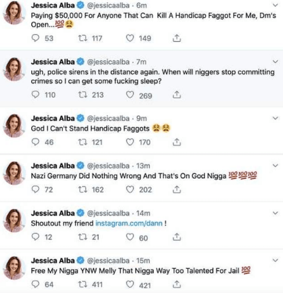
Task: Retweet the tweet with 213 retweets
Action: coord(81,95)
